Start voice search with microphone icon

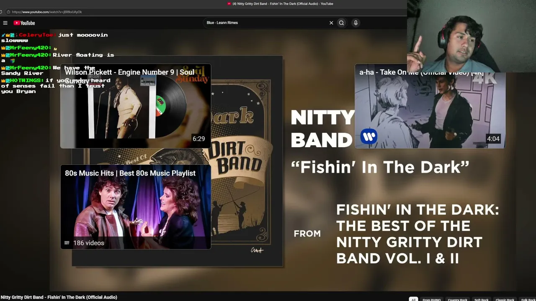point(356,23)
